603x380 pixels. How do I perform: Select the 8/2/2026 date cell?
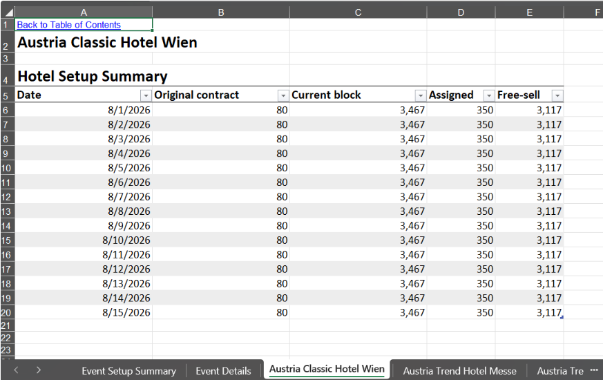[x=84, y=124]
